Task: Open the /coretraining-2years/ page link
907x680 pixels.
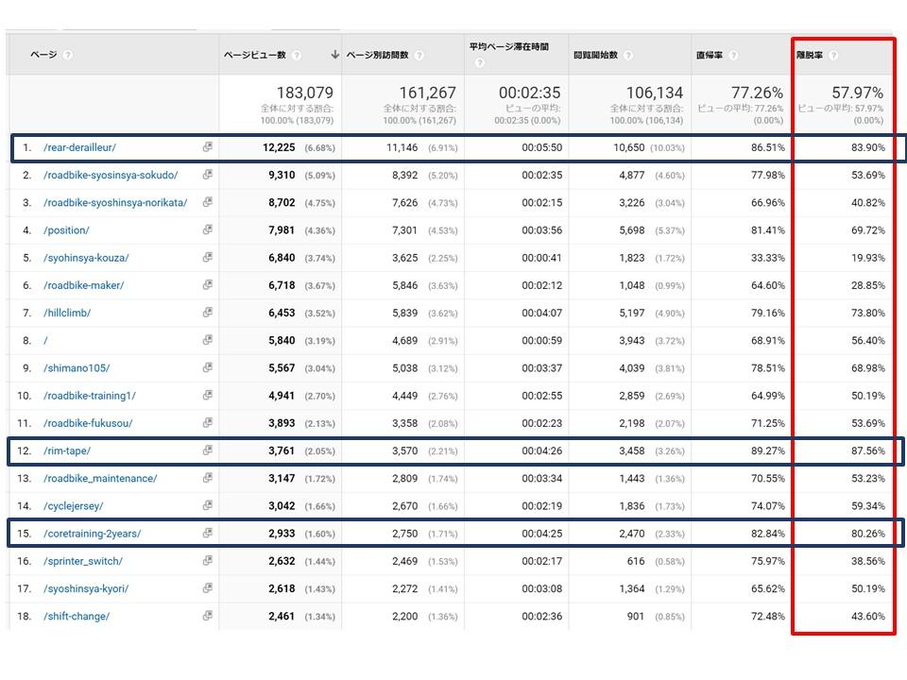Action: pos(92,533)
